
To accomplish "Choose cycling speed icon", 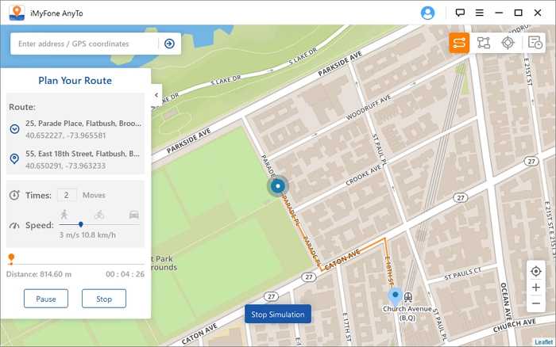I will pos(99,215).
